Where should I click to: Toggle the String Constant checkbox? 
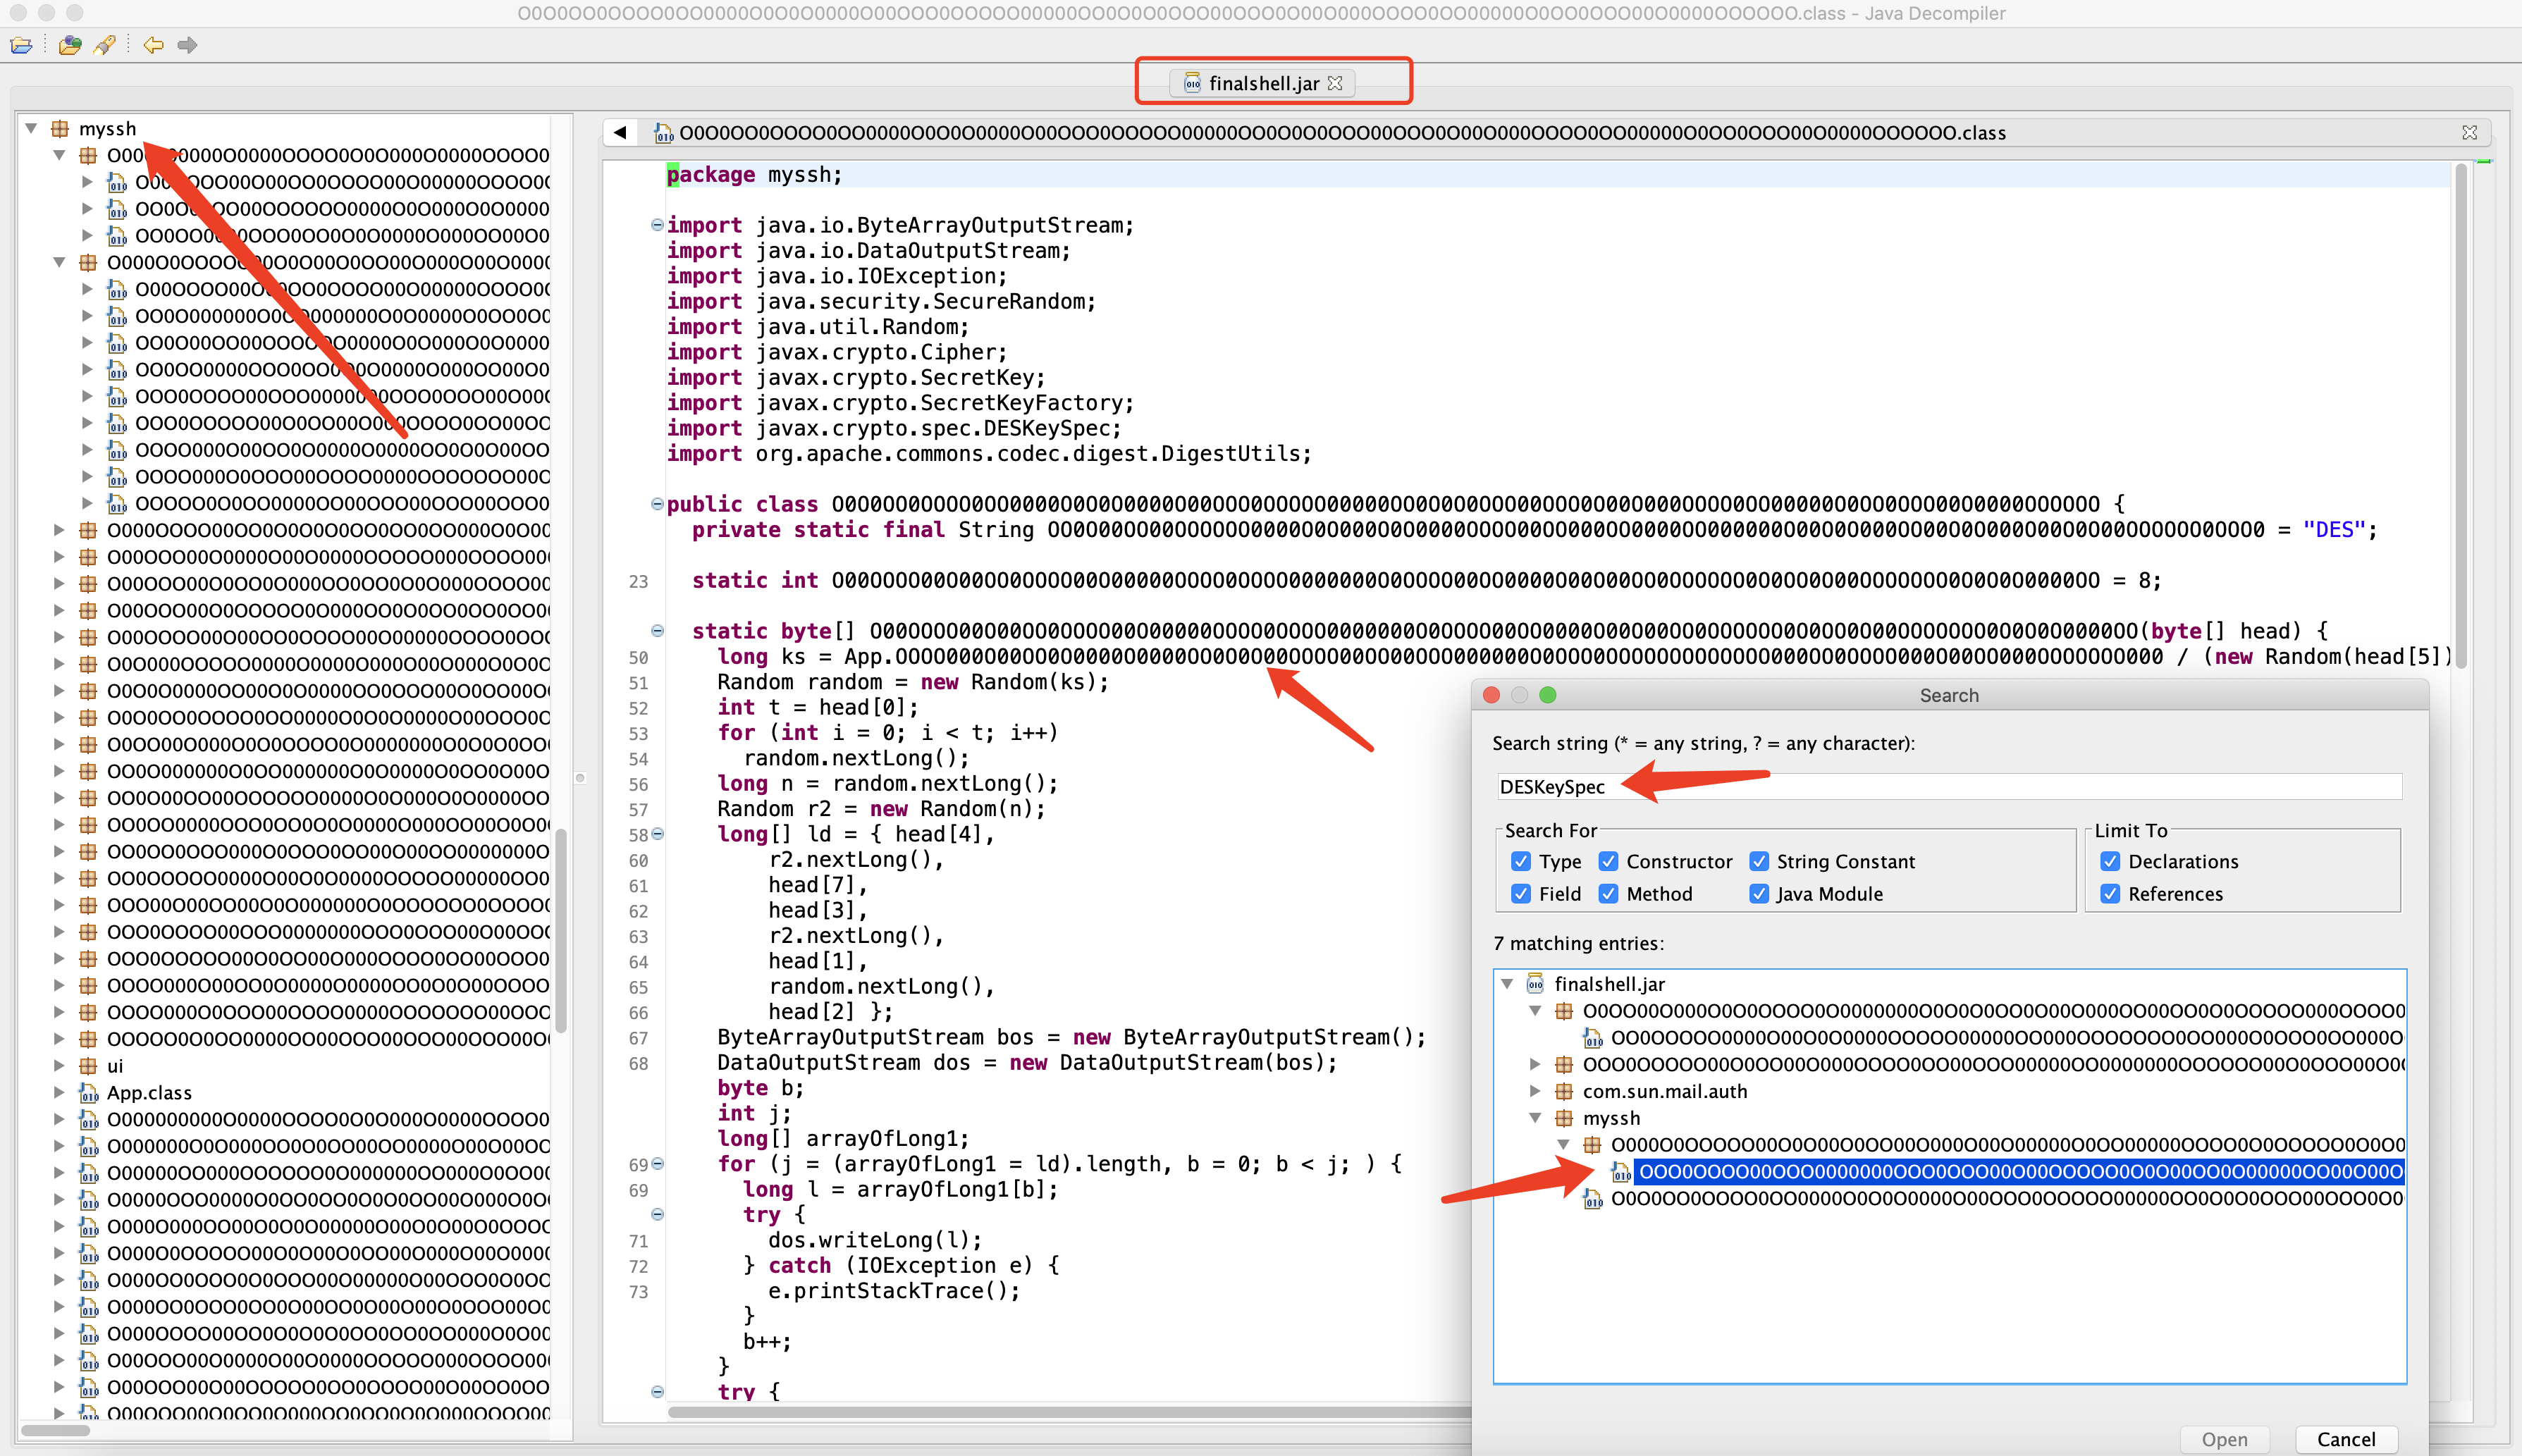tap(1758, 861)
